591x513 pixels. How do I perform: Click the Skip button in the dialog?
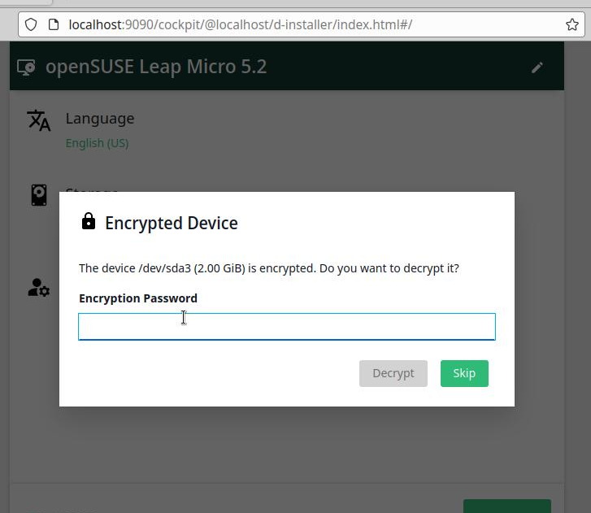point(464,373)
